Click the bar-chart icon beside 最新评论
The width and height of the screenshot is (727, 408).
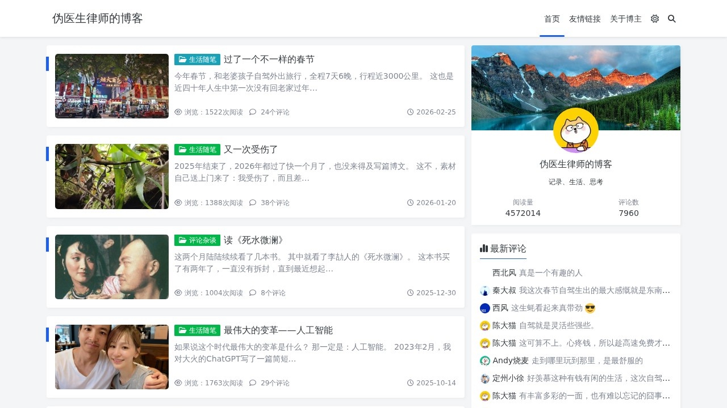484,248
